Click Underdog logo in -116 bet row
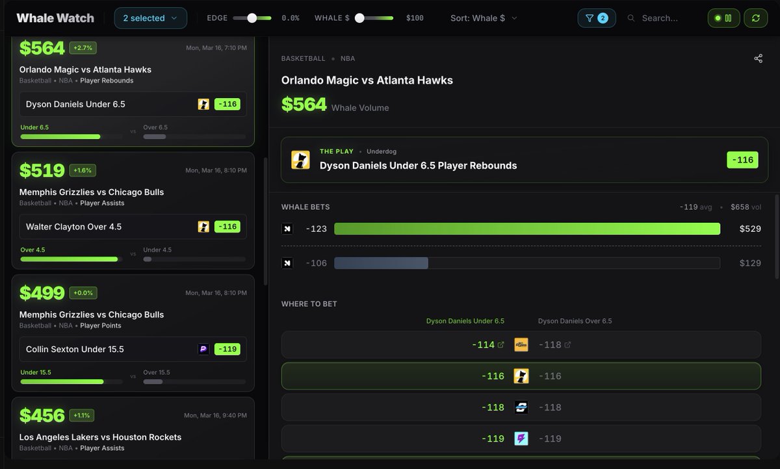 click(521, 376)
